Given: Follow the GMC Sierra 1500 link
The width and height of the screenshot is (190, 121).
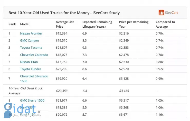Looking at the screenshot, I should (x=32, y=100).
